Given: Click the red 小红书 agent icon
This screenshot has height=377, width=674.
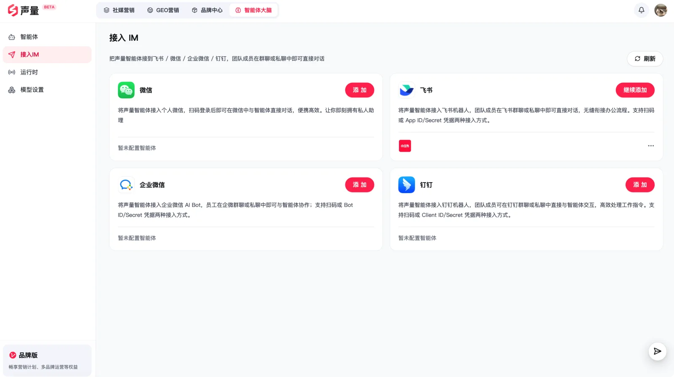Looking at the screenshot, I should click(x=405, y=146).
